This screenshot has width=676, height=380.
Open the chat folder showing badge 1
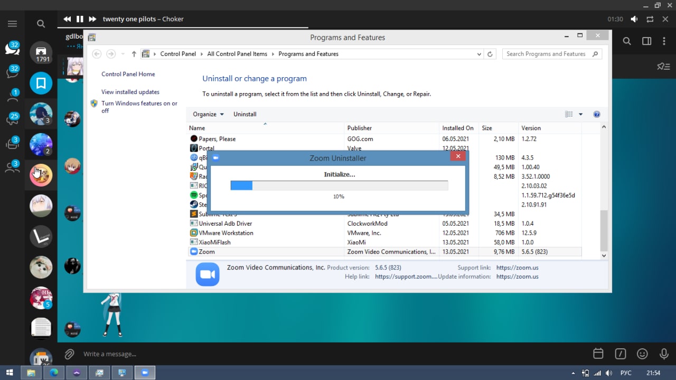point(12,96)
